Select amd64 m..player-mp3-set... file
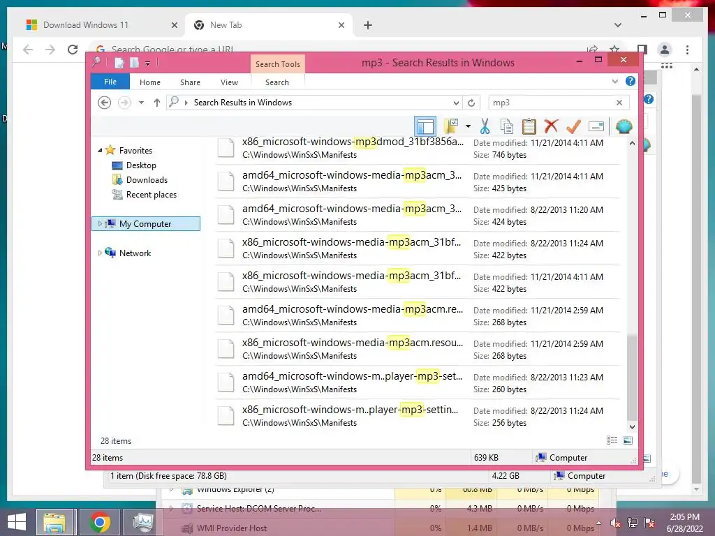The width and height of the screenshot is (715, 536). [418, 382]
